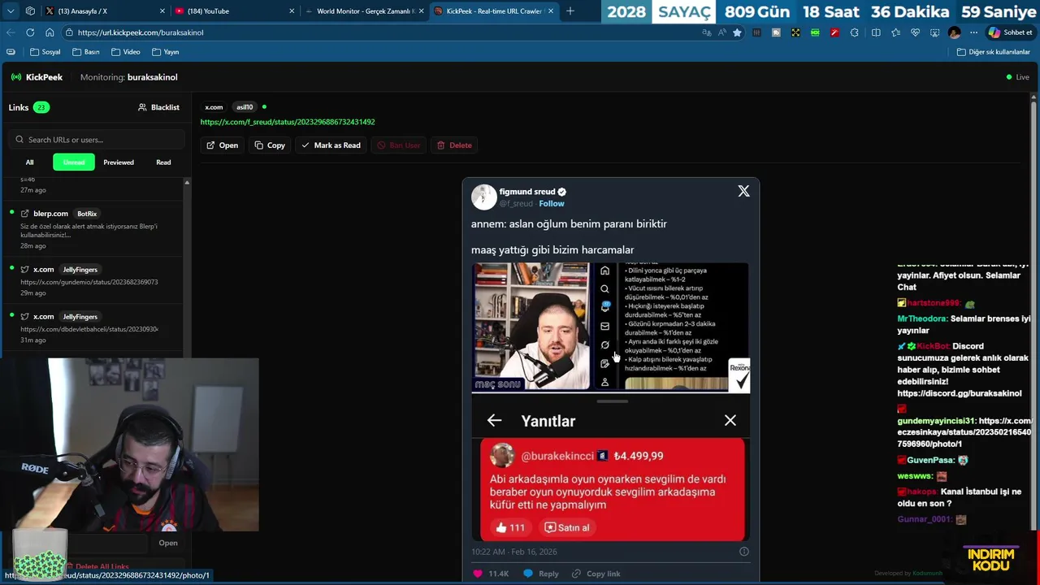Open the discord.gg/buraksakinol chat link
The height and width of the screenshot is (585, 1040).
pos(959,393)
